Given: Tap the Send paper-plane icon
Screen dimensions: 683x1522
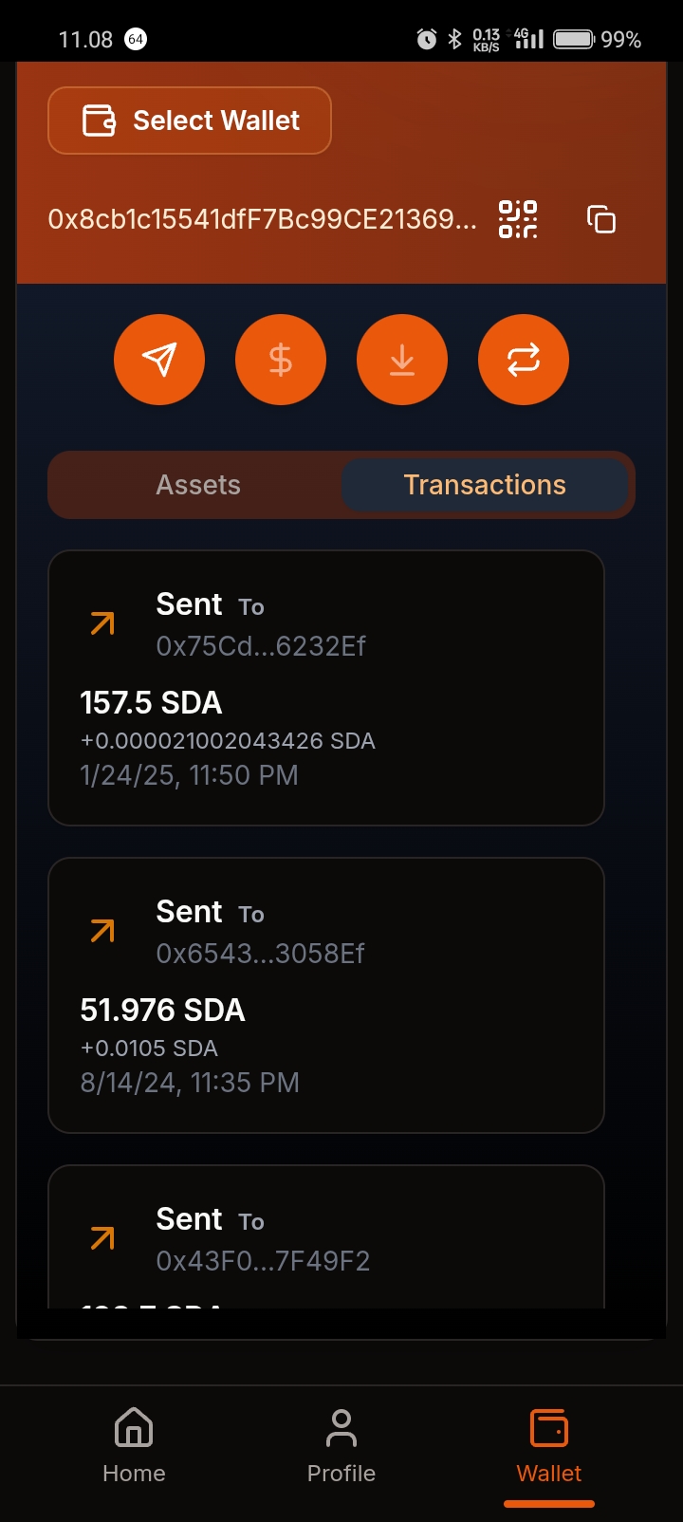Looking at the screenshot, I should (159, 360).
